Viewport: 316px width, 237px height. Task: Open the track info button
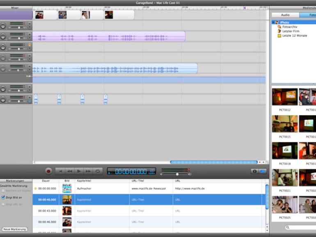pos(254,171)
